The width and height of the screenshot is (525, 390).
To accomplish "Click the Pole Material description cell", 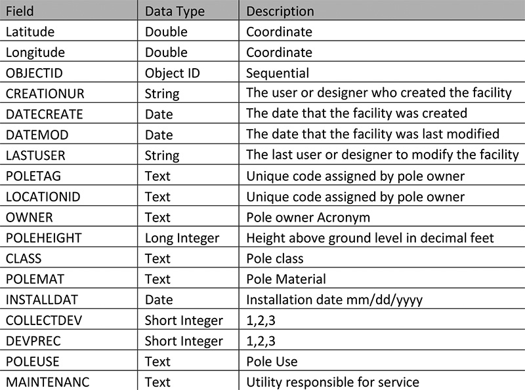I will (x=285, y=279).
